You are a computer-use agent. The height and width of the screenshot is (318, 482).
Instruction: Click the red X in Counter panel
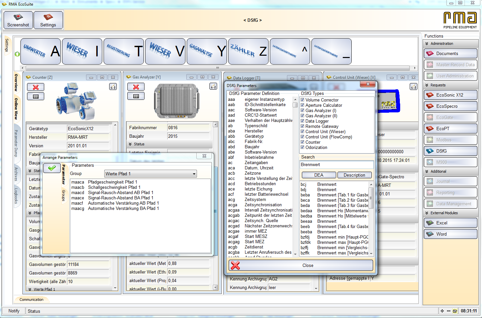(36, 87)
